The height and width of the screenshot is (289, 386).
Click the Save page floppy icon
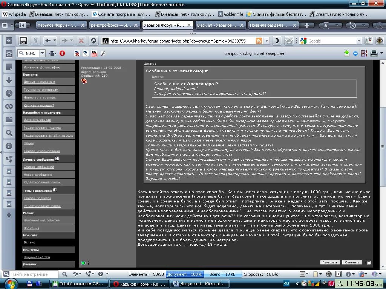pos(23,41)
